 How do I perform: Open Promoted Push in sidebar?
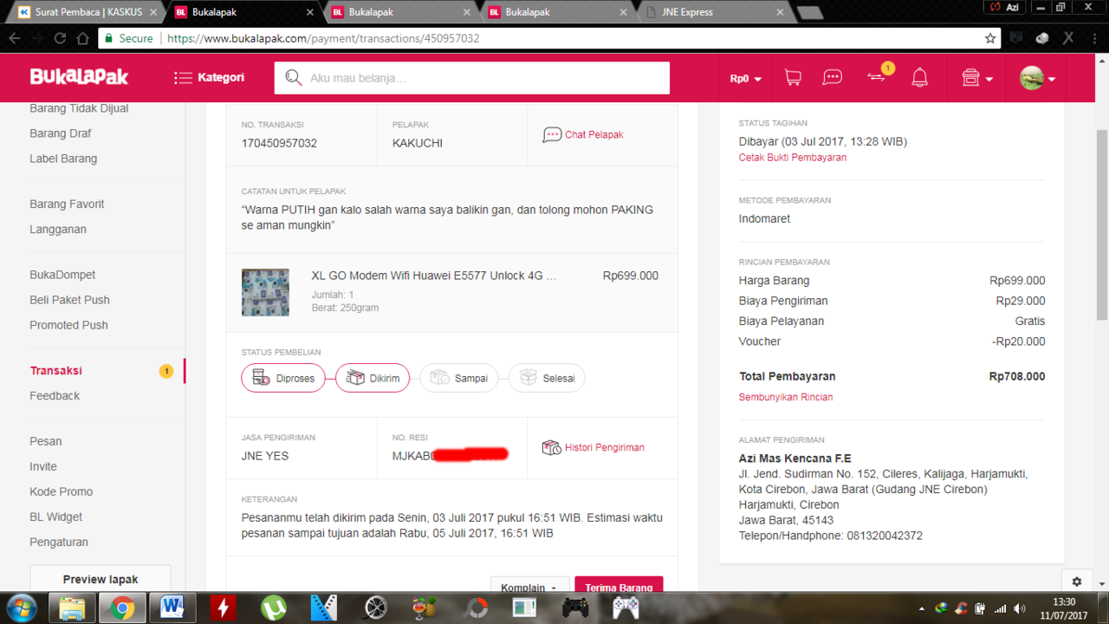click(x=68, y=325)
